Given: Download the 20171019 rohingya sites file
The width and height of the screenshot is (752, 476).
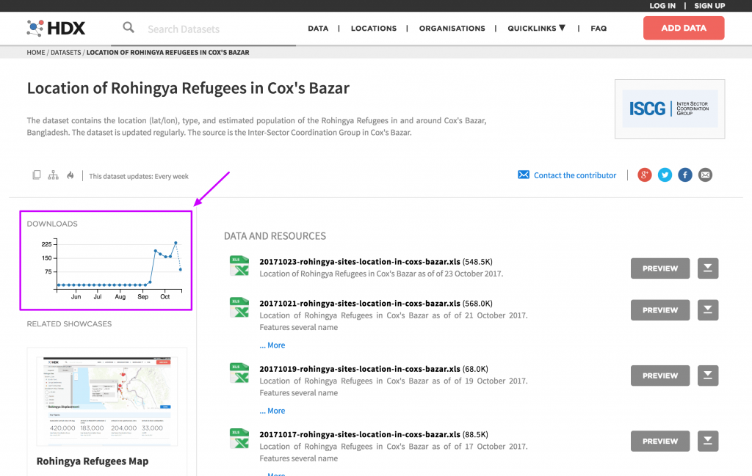Looking at the screenshot, I should (707, 376).
